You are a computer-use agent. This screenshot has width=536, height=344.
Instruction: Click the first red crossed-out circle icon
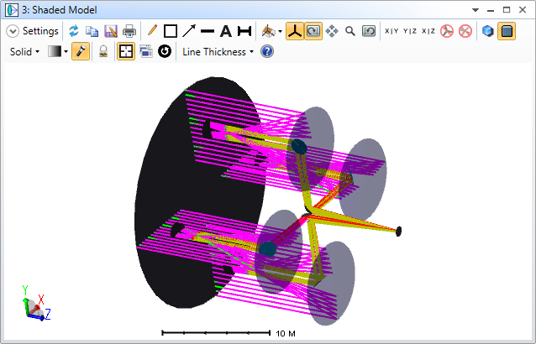tap(446, 31)
